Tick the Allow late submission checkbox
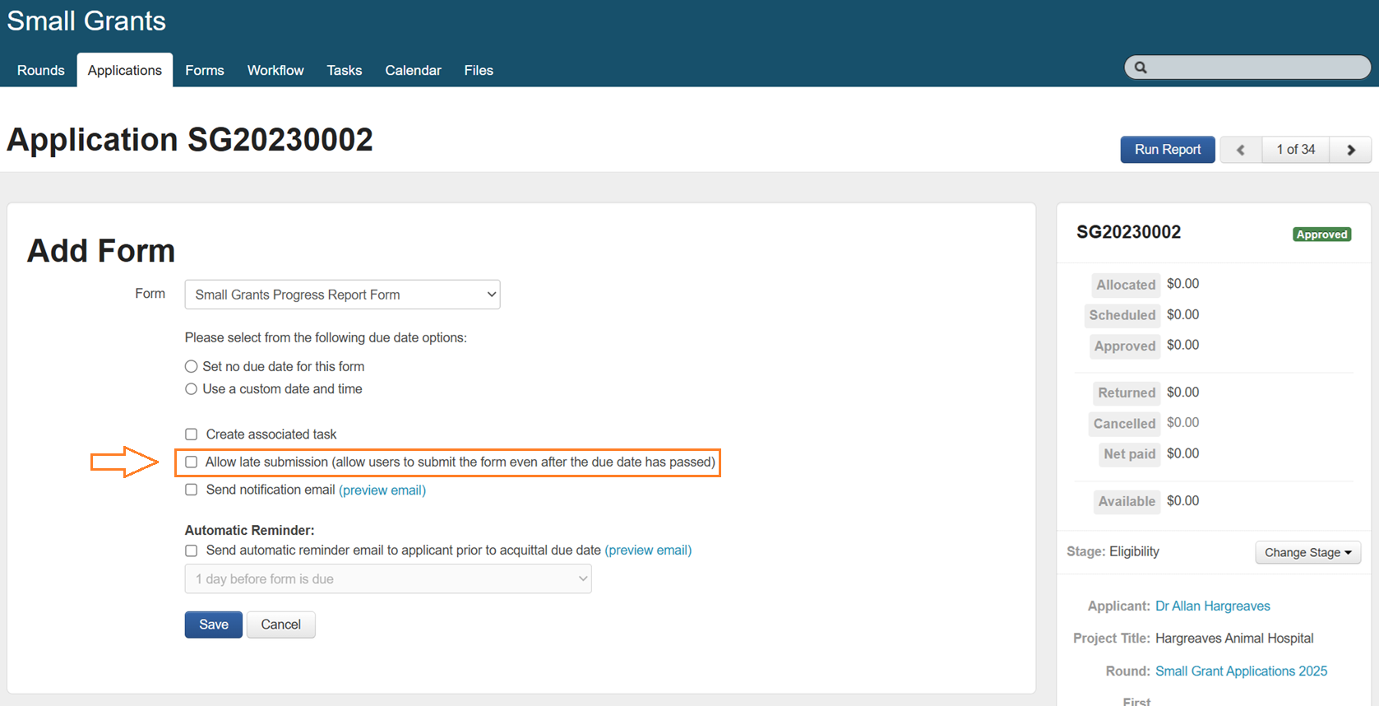Viewport: 1379px width, 706px height. point(192,462)
